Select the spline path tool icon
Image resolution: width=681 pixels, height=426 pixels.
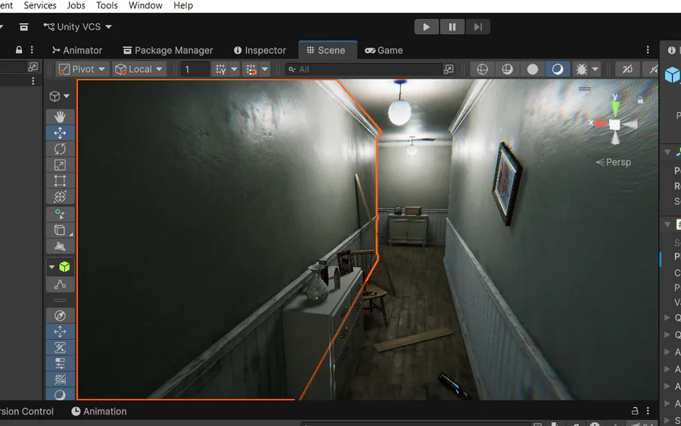coord(60,285)
